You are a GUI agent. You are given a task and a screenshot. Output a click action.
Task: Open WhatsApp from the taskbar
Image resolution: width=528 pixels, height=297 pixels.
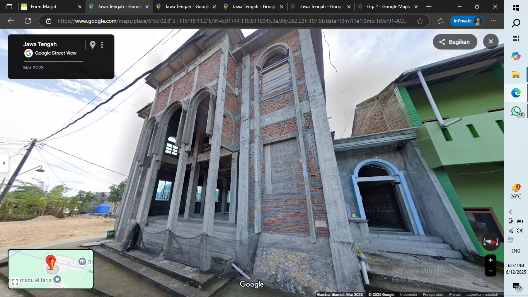(516, 111)
